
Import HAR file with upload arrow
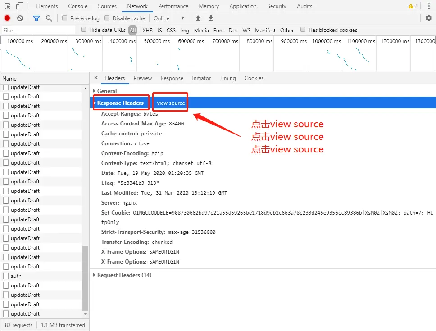click(198, 18)
